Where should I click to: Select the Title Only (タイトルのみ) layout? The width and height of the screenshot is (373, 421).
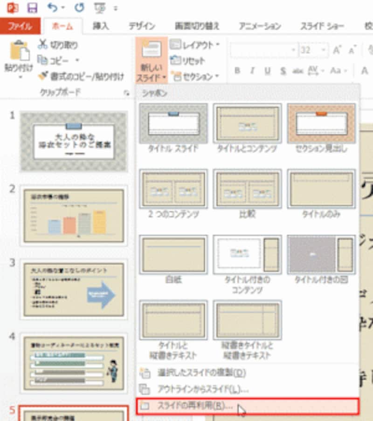[x=321, y=194]
